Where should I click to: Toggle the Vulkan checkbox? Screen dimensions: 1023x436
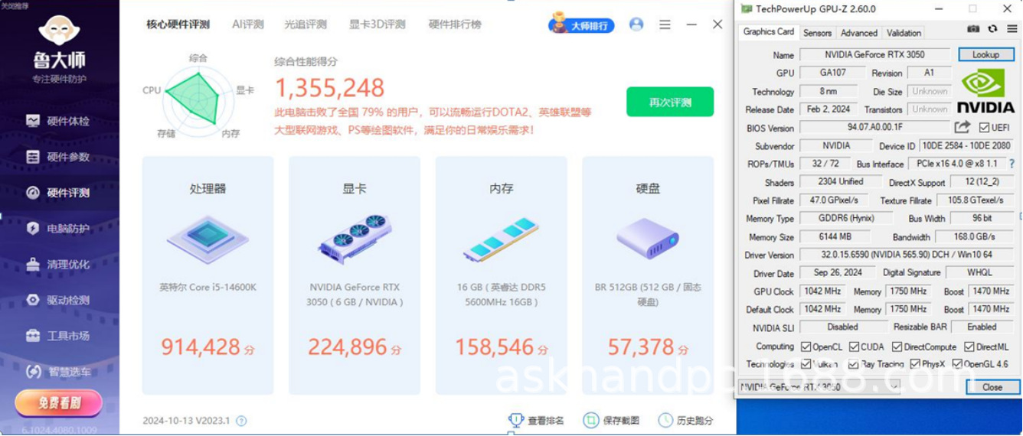[806, 364]
